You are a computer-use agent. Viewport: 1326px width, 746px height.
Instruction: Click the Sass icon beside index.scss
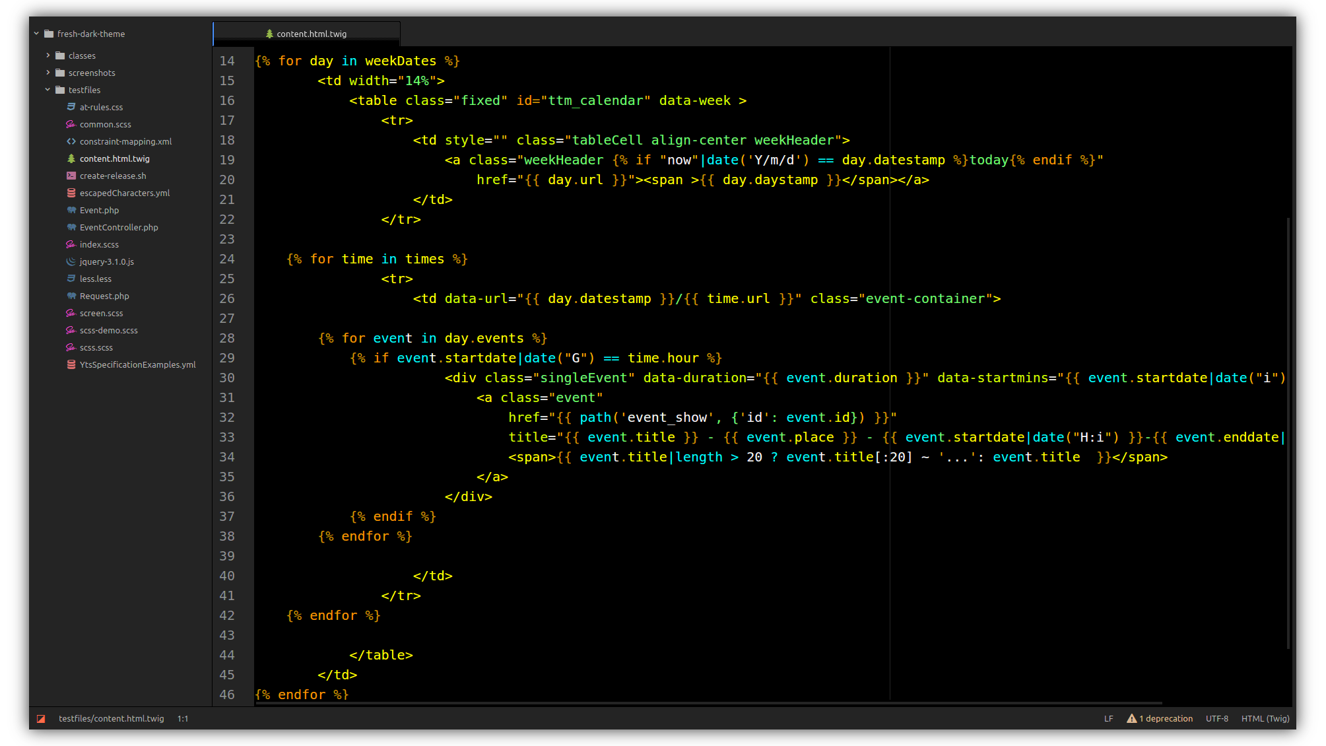pyautogui.click(x=71, y=244)
